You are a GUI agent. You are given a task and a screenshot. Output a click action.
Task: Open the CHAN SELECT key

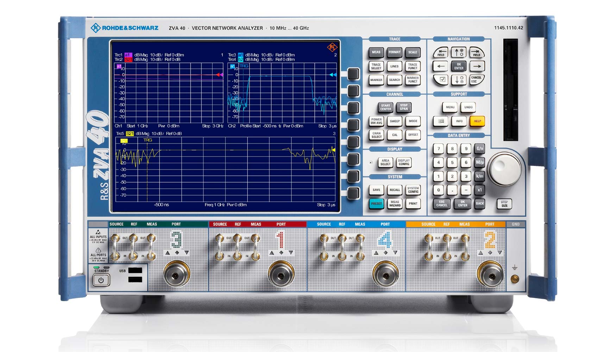coord(376,134)
